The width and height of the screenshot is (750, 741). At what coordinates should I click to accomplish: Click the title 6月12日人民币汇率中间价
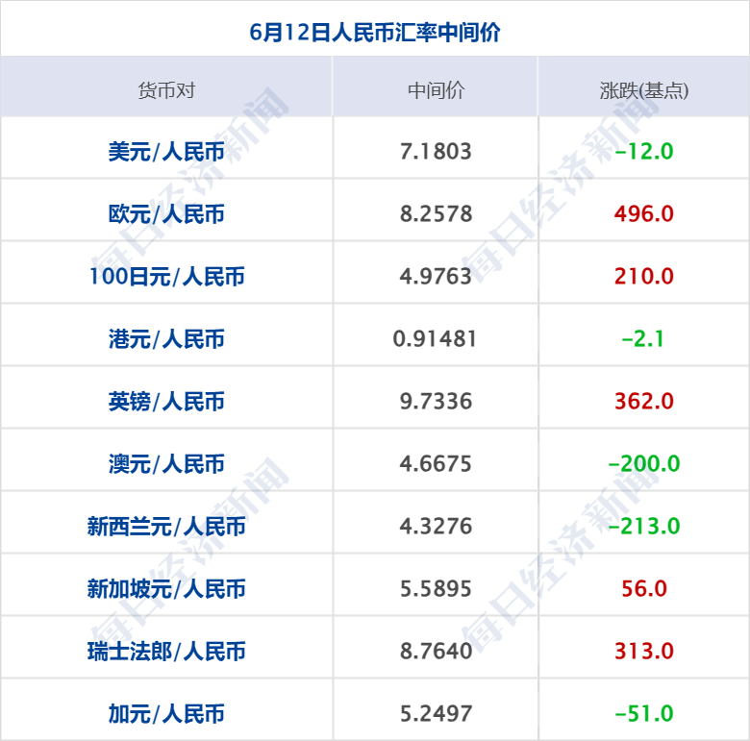pos(375,33)
